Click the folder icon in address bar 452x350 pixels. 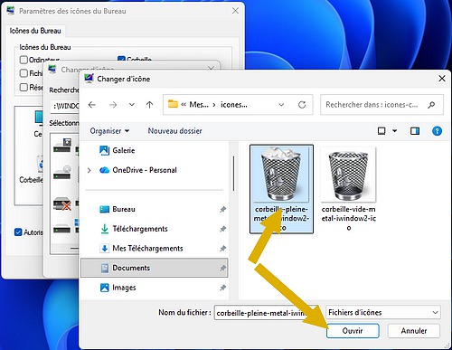click(173, 104)
